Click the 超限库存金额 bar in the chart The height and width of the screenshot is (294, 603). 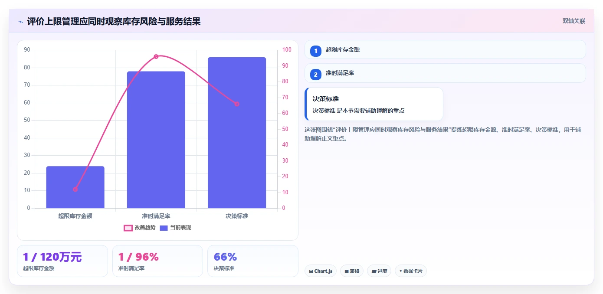[75, 187]
